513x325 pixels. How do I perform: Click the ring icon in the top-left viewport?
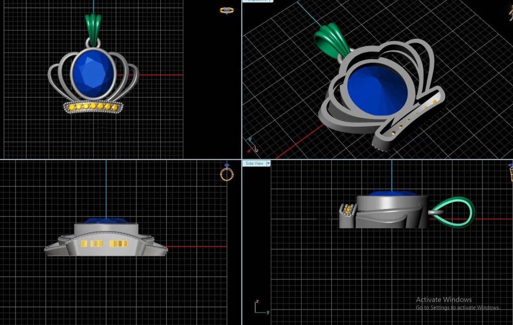tap(226, 10)
